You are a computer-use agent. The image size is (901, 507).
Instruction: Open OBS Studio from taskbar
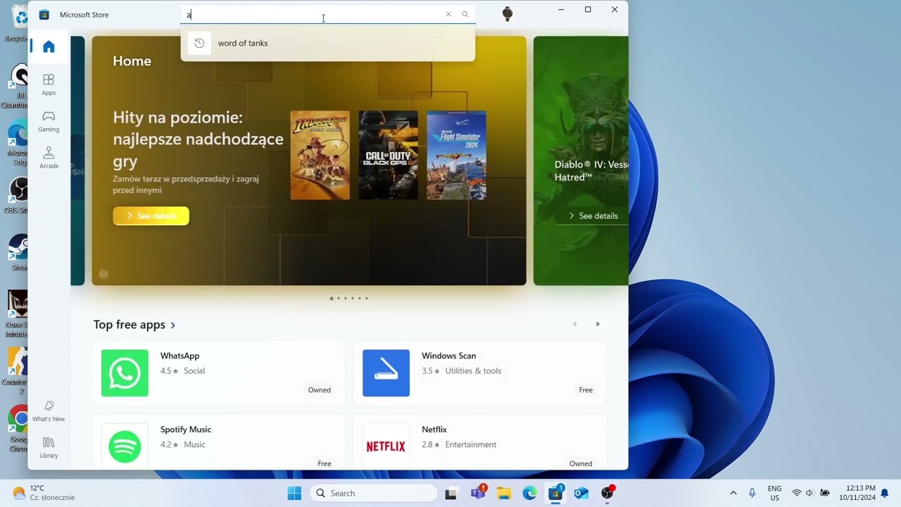click(x=607, y=493)
